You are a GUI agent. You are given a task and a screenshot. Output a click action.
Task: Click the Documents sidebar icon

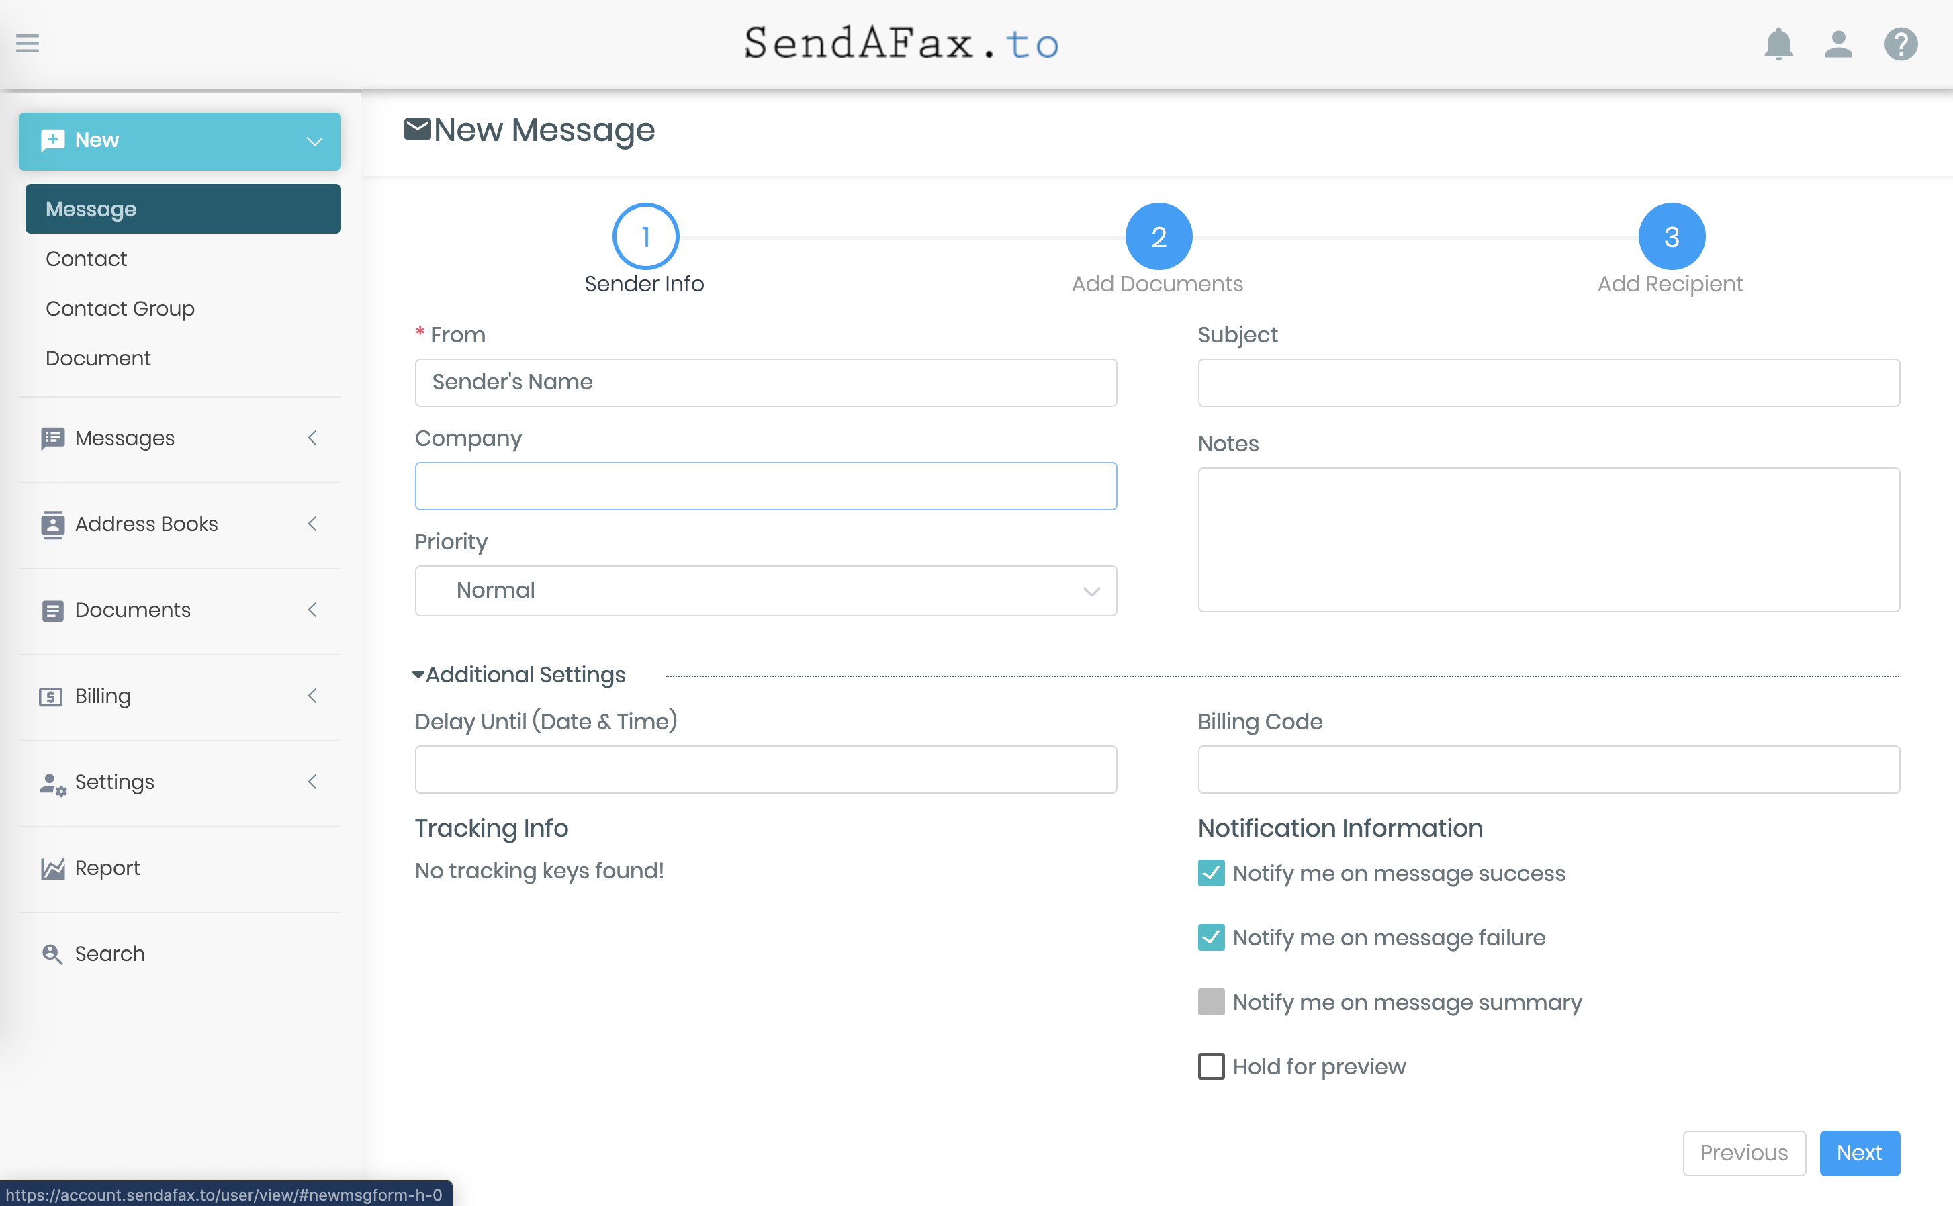(x=52, y=611)
